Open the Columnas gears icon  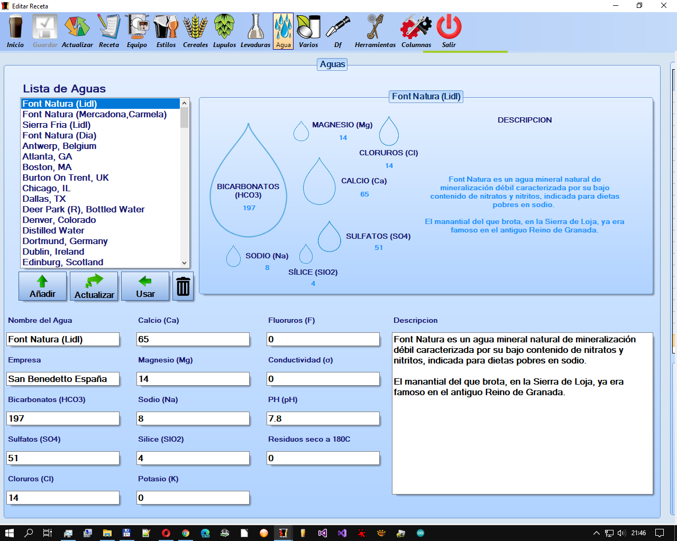tap(416, 31)
